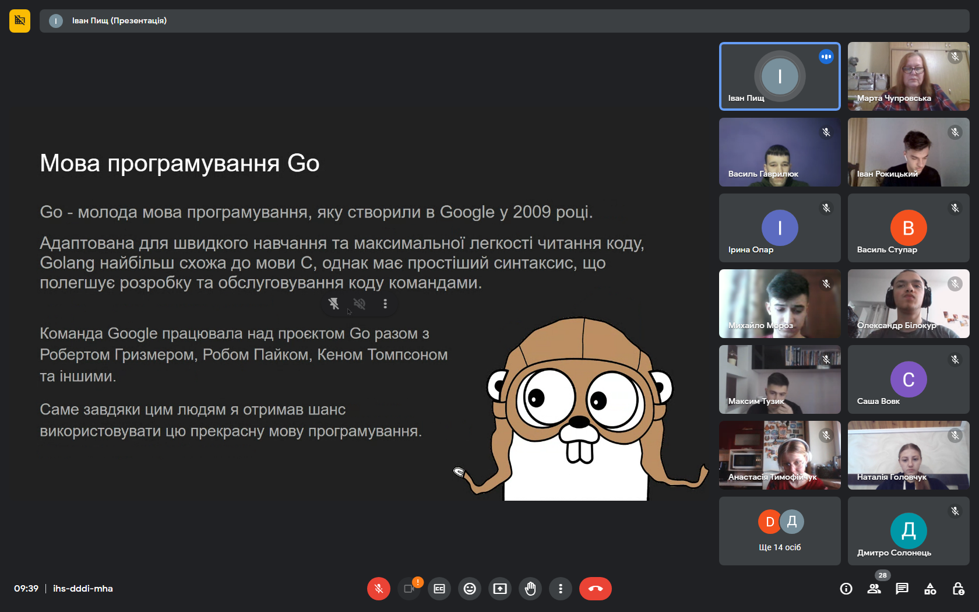Open presentation overlay three-dot menu

tap(385, 304)
